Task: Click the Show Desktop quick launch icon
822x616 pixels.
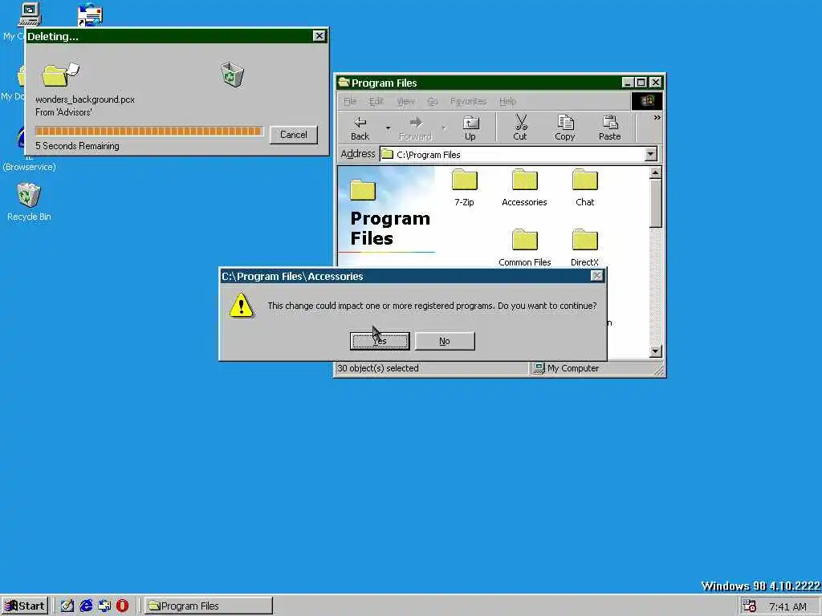Action: [67, 606]
